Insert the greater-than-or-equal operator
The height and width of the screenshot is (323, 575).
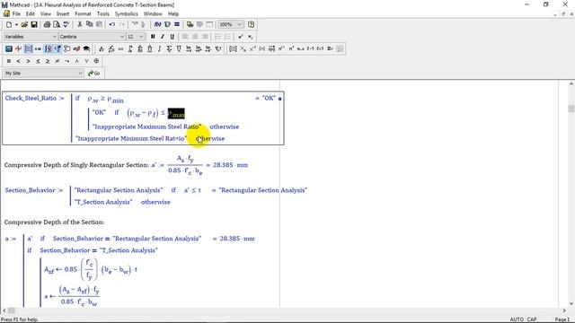[48, 61]
